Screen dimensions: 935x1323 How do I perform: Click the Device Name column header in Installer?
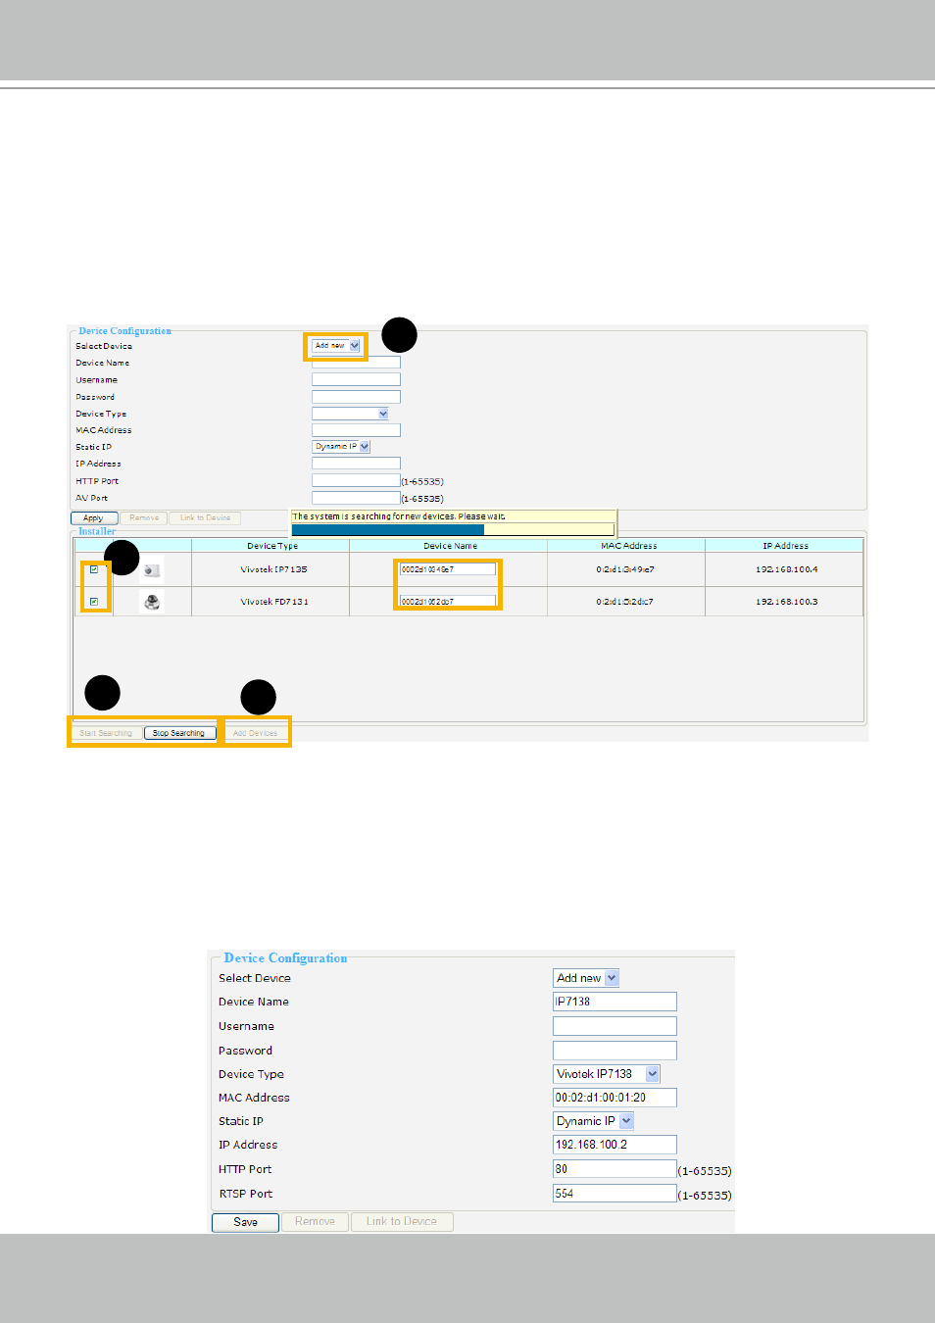450,546
